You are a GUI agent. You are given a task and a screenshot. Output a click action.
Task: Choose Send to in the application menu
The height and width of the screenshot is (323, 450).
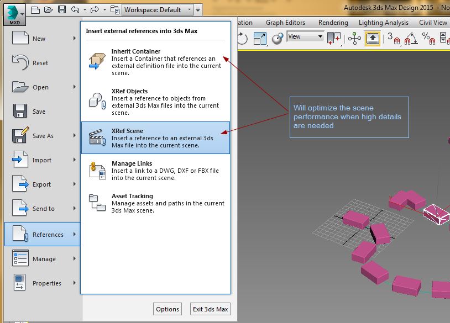(42, 209)
